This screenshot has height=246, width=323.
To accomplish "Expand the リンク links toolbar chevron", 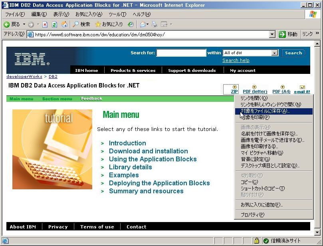I will [x=317, y=33].
